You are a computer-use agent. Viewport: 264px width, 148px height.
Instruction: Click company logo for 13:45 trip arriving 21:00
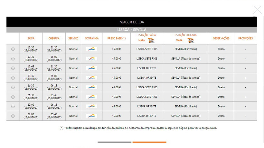[x=92, y=78]
